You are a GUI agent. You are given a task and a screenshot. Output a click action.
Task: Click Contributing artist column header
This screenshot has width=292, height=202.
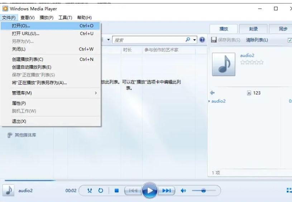click(x=169, y=50)
